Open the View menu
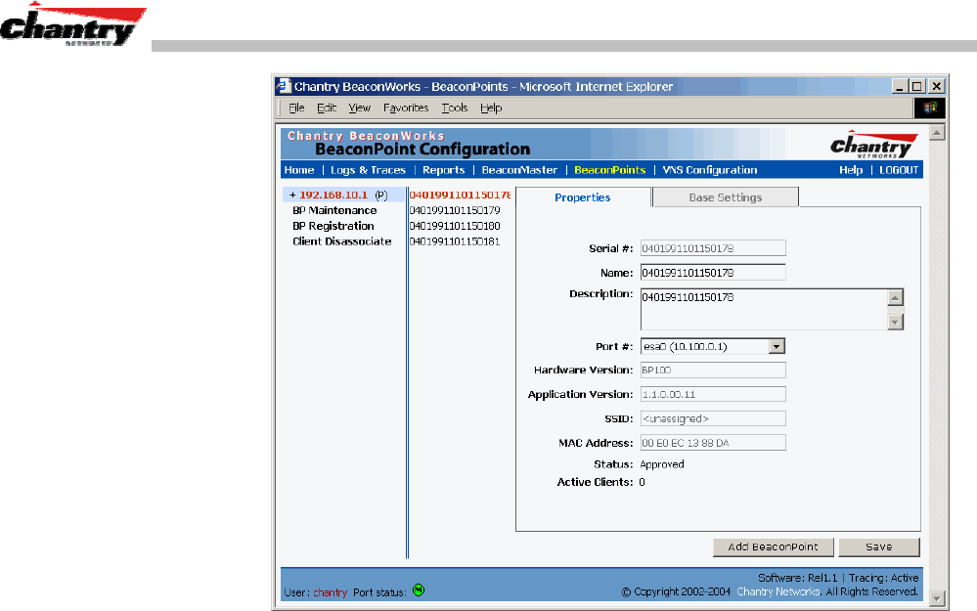The image size is (977, 611). (360, 108)
